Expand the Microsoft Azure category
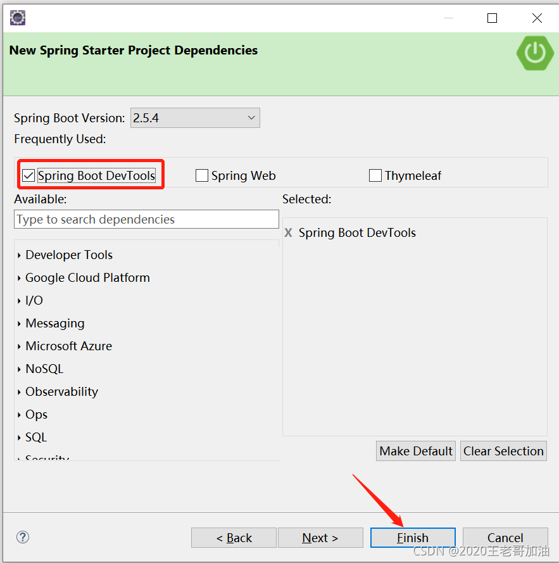Image resolution: width=559 pixels, height=563 pixels. (19, 346)
